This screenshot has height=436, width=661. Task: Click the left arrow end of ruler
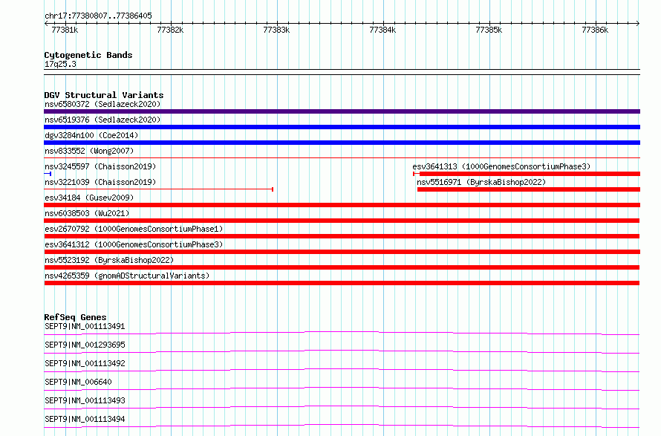point(46,23)
